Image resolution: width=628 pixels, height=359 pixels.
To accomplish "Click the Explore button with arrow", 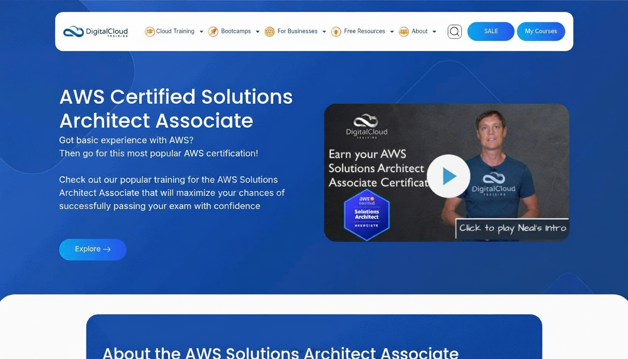I will 93,249.
